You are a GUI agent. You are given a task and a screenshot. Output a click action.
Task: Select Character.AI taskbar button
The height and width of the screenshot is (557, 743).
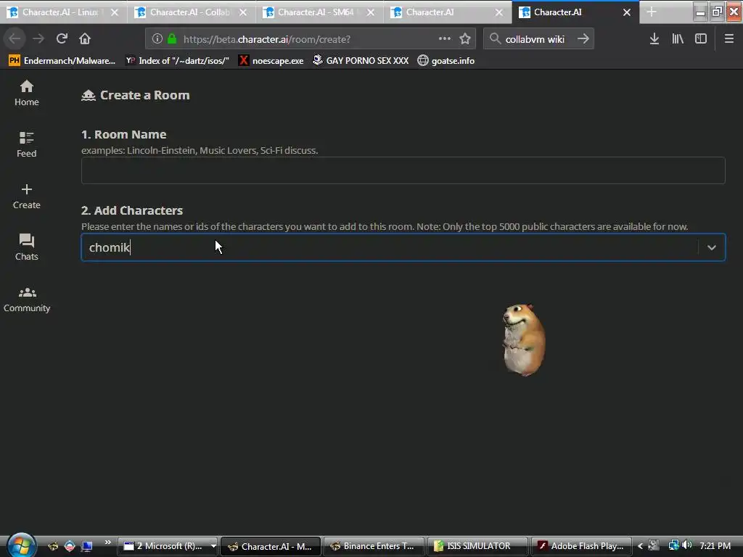tap(271, 546)
